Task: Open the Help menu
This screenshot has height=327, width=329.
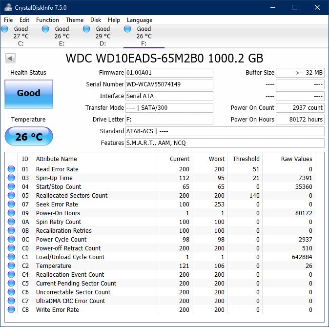Action: click(114, 20)
